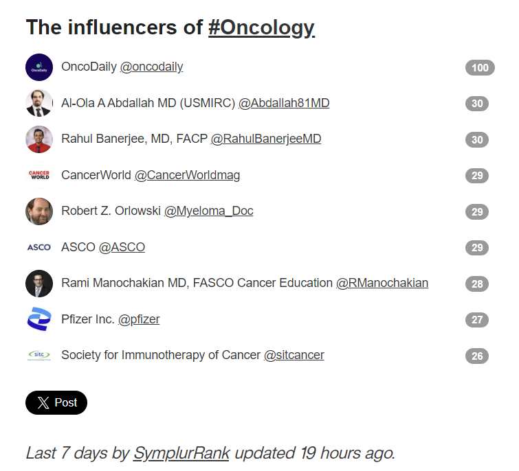Open the @Abdallah81MD profile link

tap(284, 103)
